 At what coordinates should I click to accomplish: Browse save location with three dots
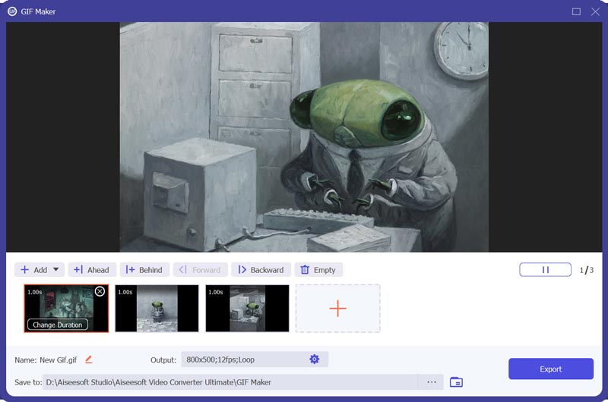(x=432, y=382)
